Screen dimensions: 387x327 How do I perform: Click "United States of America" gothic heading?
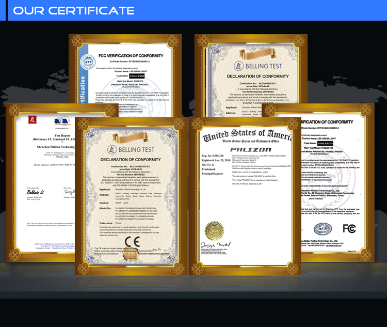(247, 135)
